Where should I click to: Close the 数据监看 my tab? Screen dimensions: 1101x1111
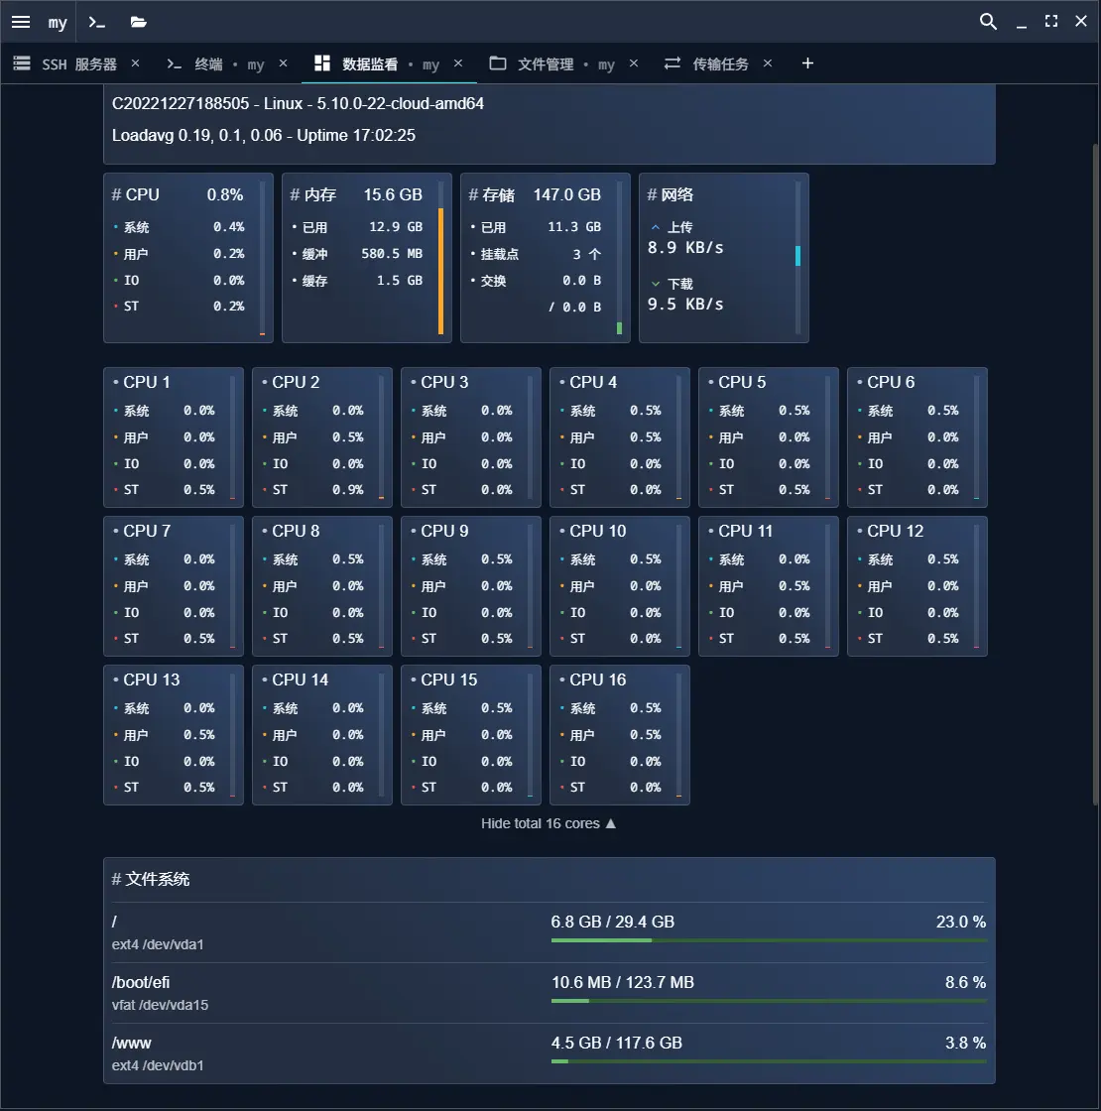[x=458, y=63]
